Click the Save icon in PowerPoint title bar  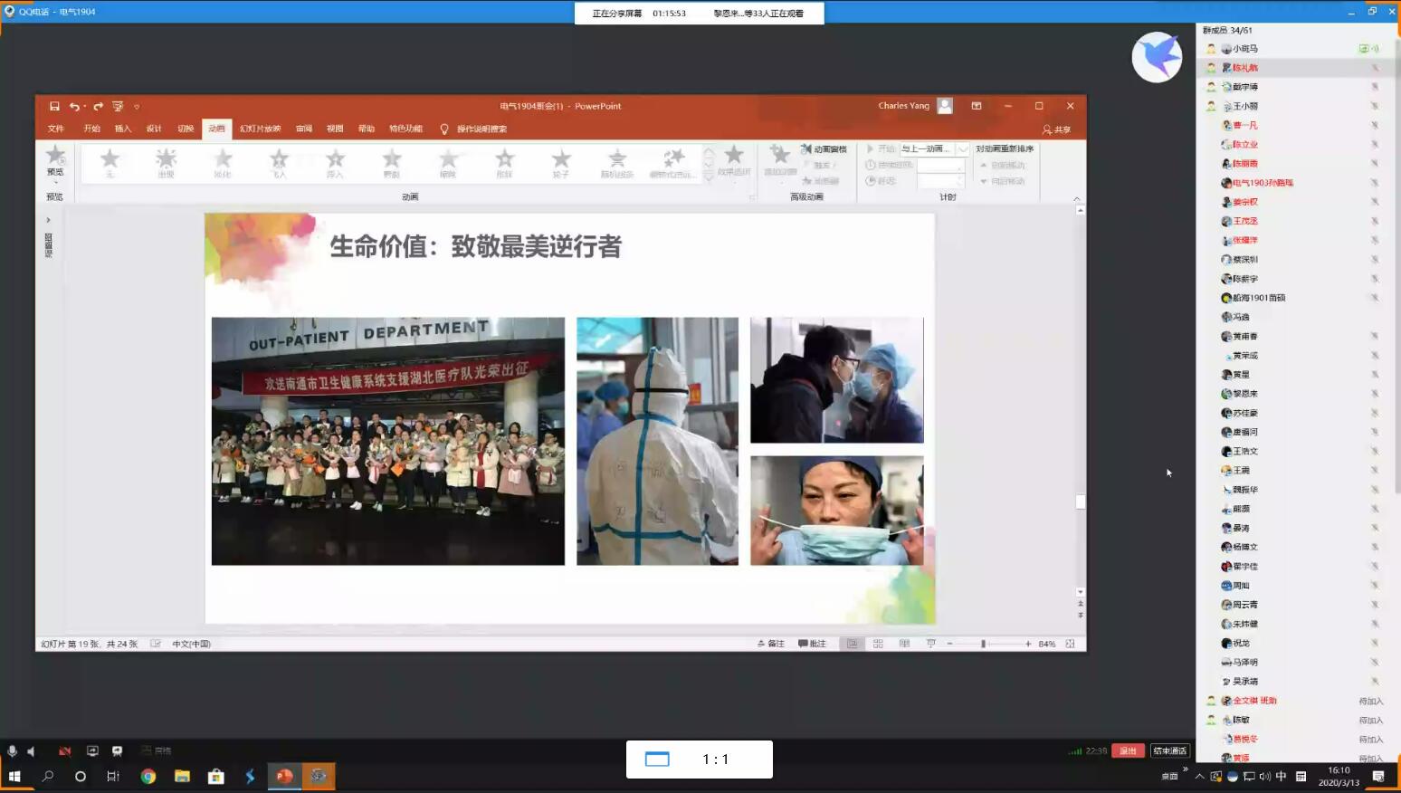tap(54, 106)
